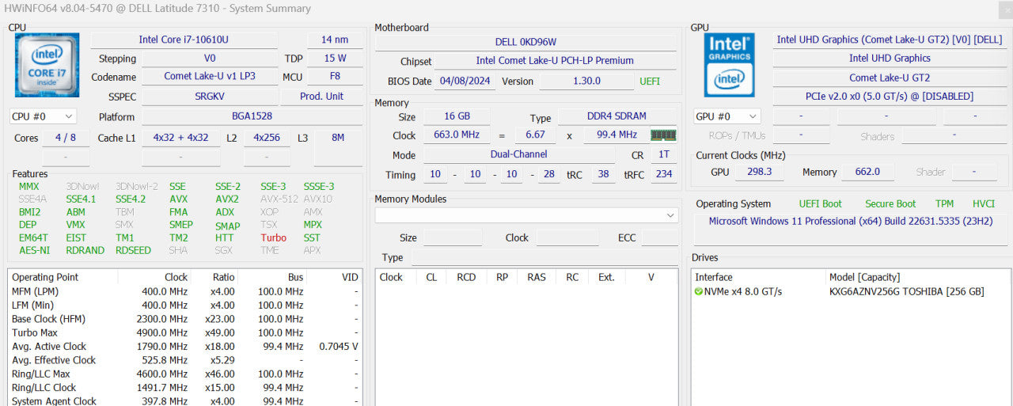Viewport: 1013px width, 406px height.
Task: Click the AVX2 feature label
Action: click(226, 199)
